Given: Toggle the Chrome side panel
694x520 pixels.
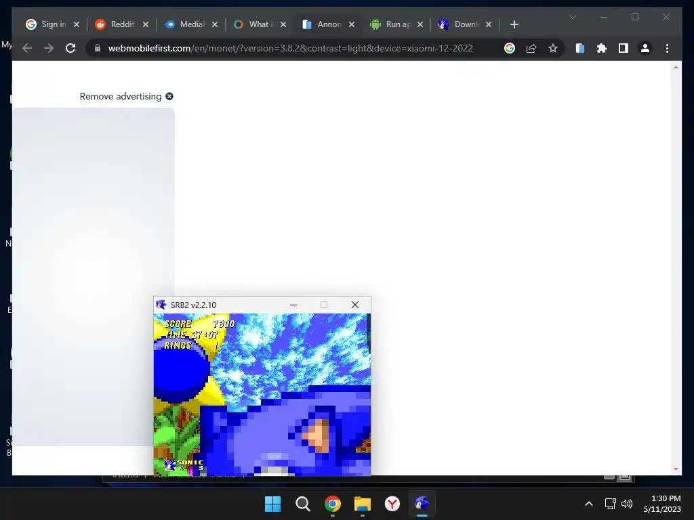Looking at the screenshot, I should [624, 48].
